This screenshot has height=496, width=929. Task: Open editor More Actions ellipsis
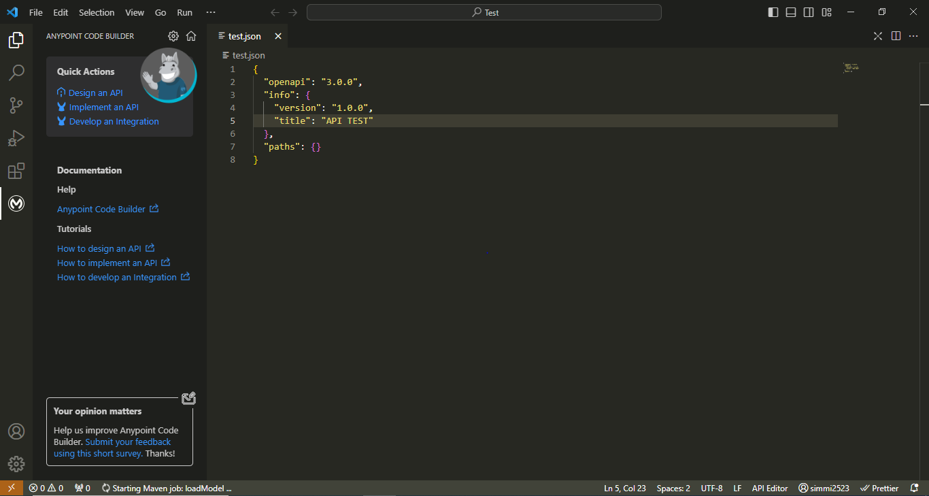[x=913, y=36]
